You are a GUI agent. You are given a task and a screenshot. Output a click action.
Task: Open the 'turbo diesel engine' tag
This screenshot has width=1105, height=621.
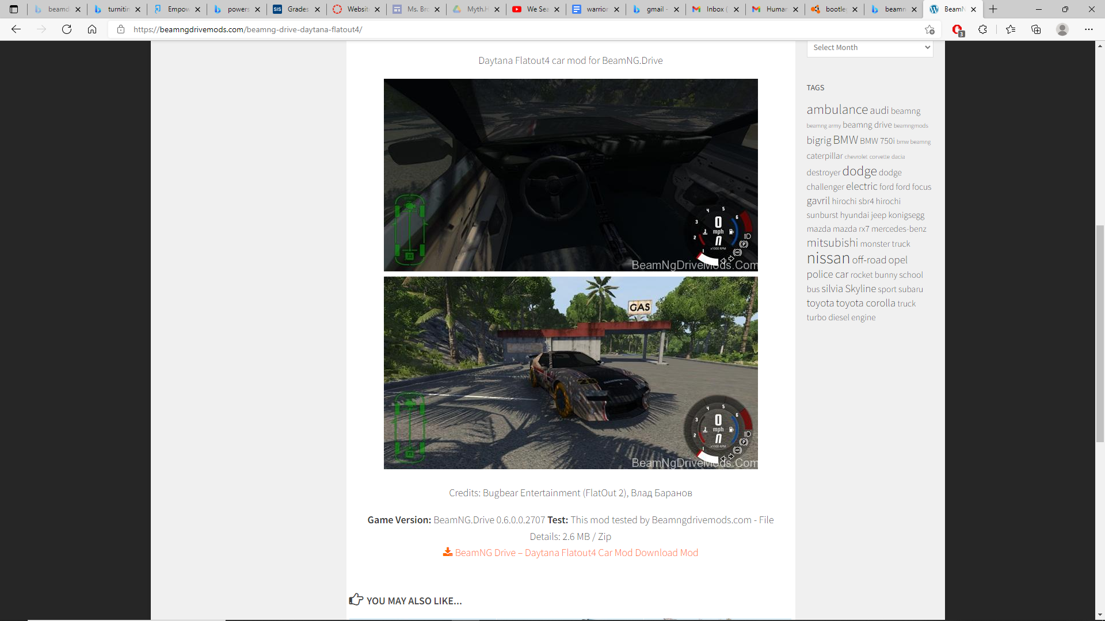click(841, 317)
